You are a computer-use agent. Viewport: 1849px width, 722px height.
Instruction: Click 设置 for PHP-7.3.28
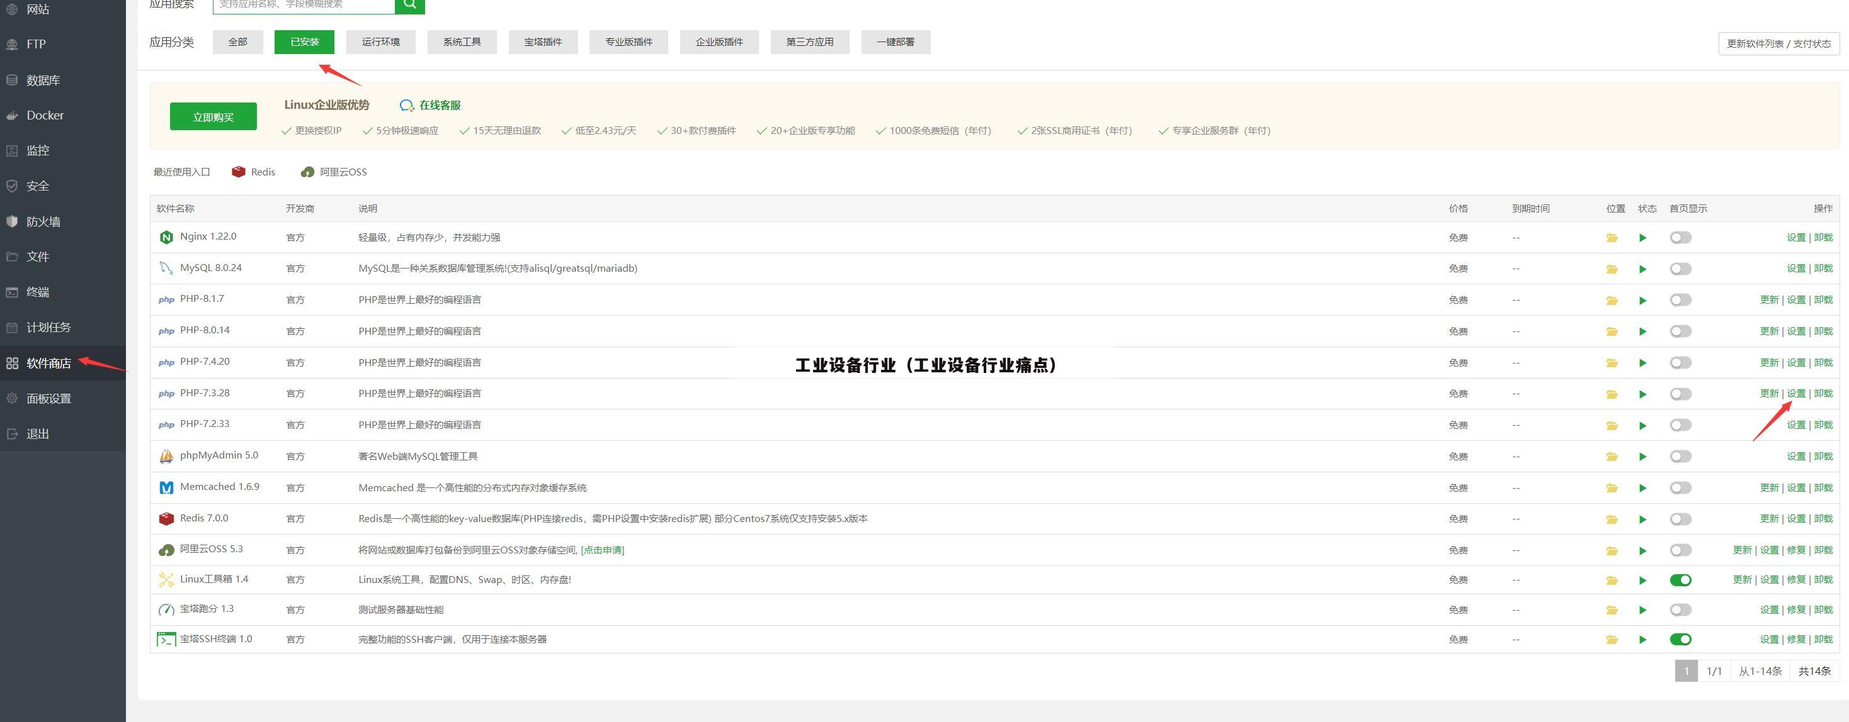point(1796,394)
